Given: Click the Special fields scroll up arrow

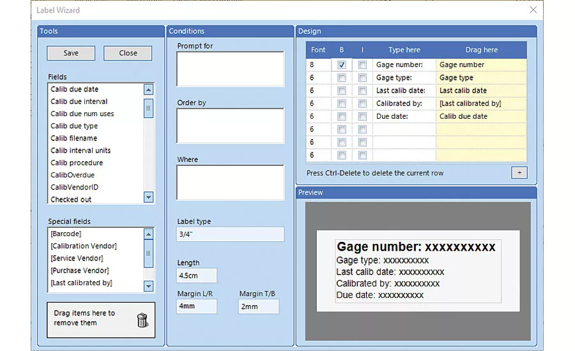Looking at the screenshot, I should tap(148, 234).
